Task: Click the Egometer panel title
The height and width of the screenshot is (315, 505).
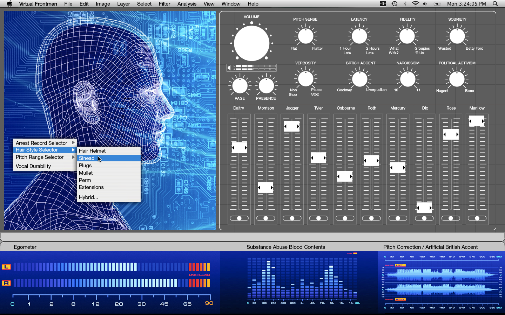Action: pyautogui.click(x=25, y=247)
